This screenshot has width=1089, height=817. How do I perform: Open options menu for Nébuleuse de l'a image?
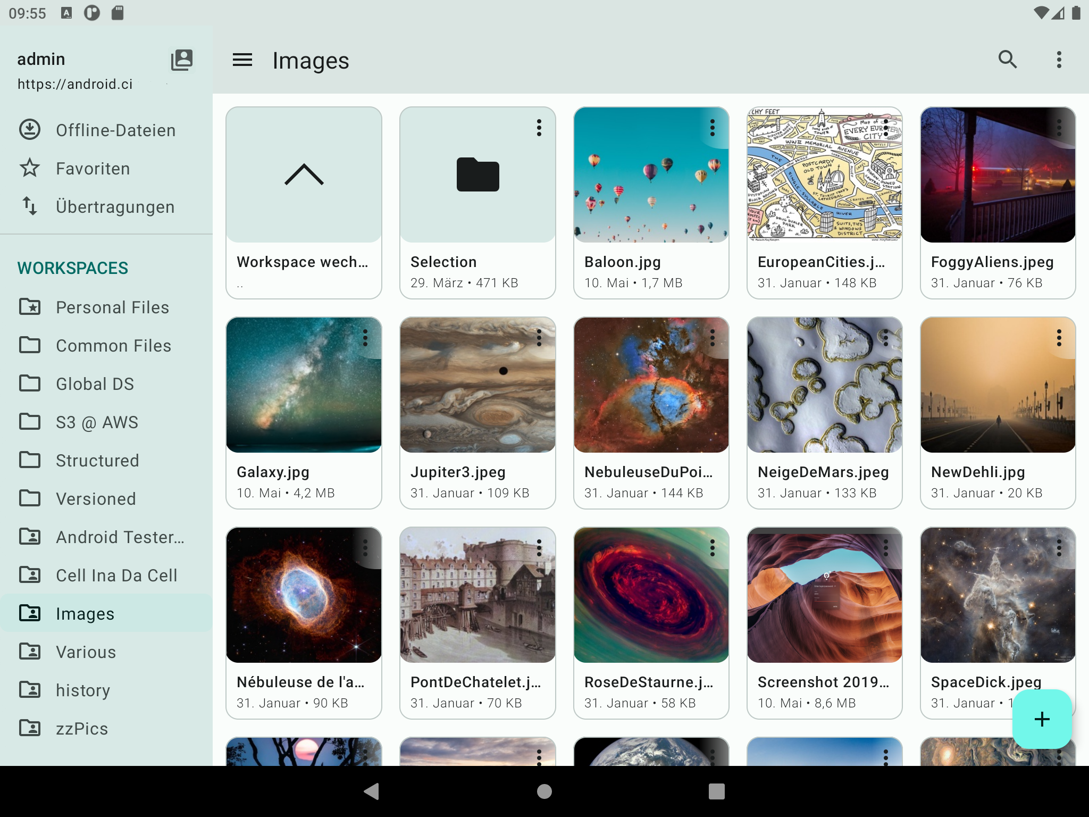point(365,548)
